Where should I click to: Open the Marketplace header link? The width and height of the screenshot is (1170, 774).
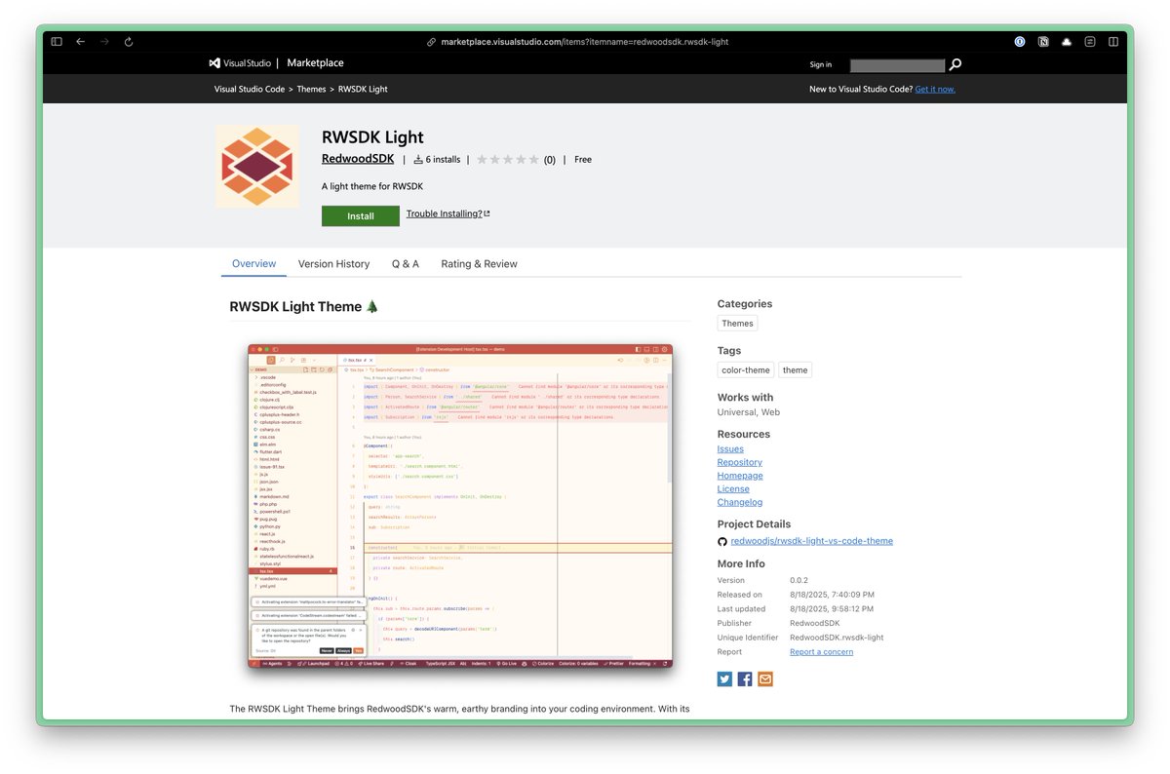[x=316, y=62]
